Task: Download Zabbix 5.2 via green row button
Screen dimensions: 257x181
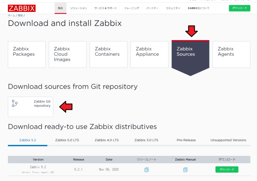Action: pos(227,170)
